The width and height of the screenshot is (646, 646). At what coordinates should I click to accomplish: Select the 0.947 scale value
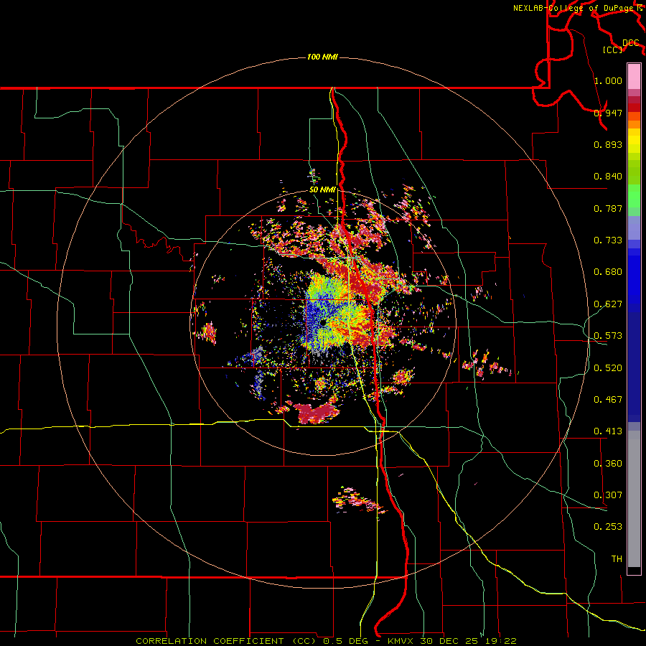pos(608,113)
